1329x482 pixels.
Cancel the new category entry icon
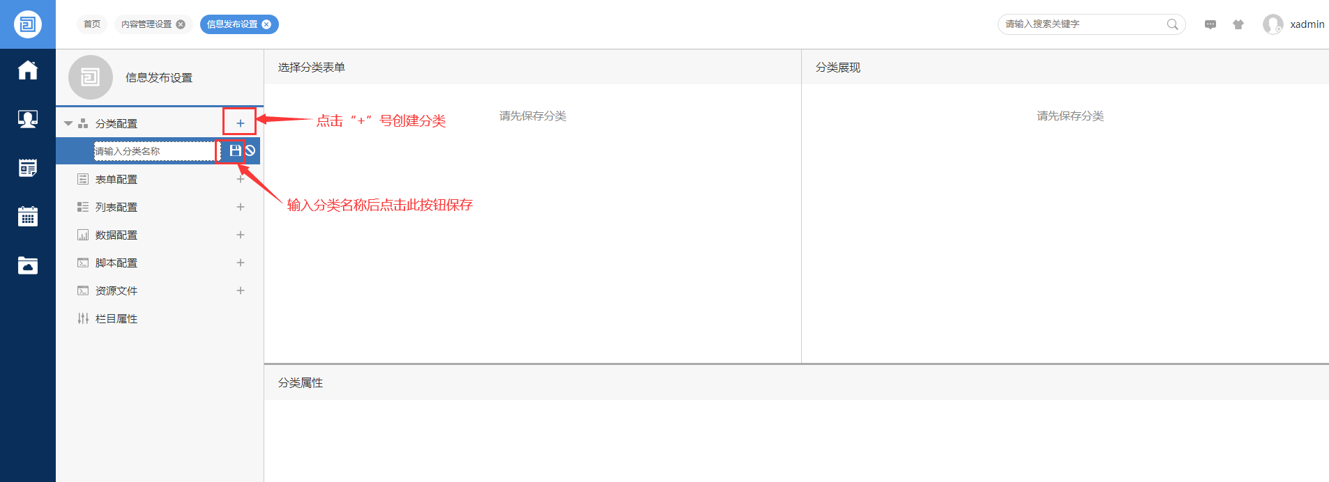point(250,150)
